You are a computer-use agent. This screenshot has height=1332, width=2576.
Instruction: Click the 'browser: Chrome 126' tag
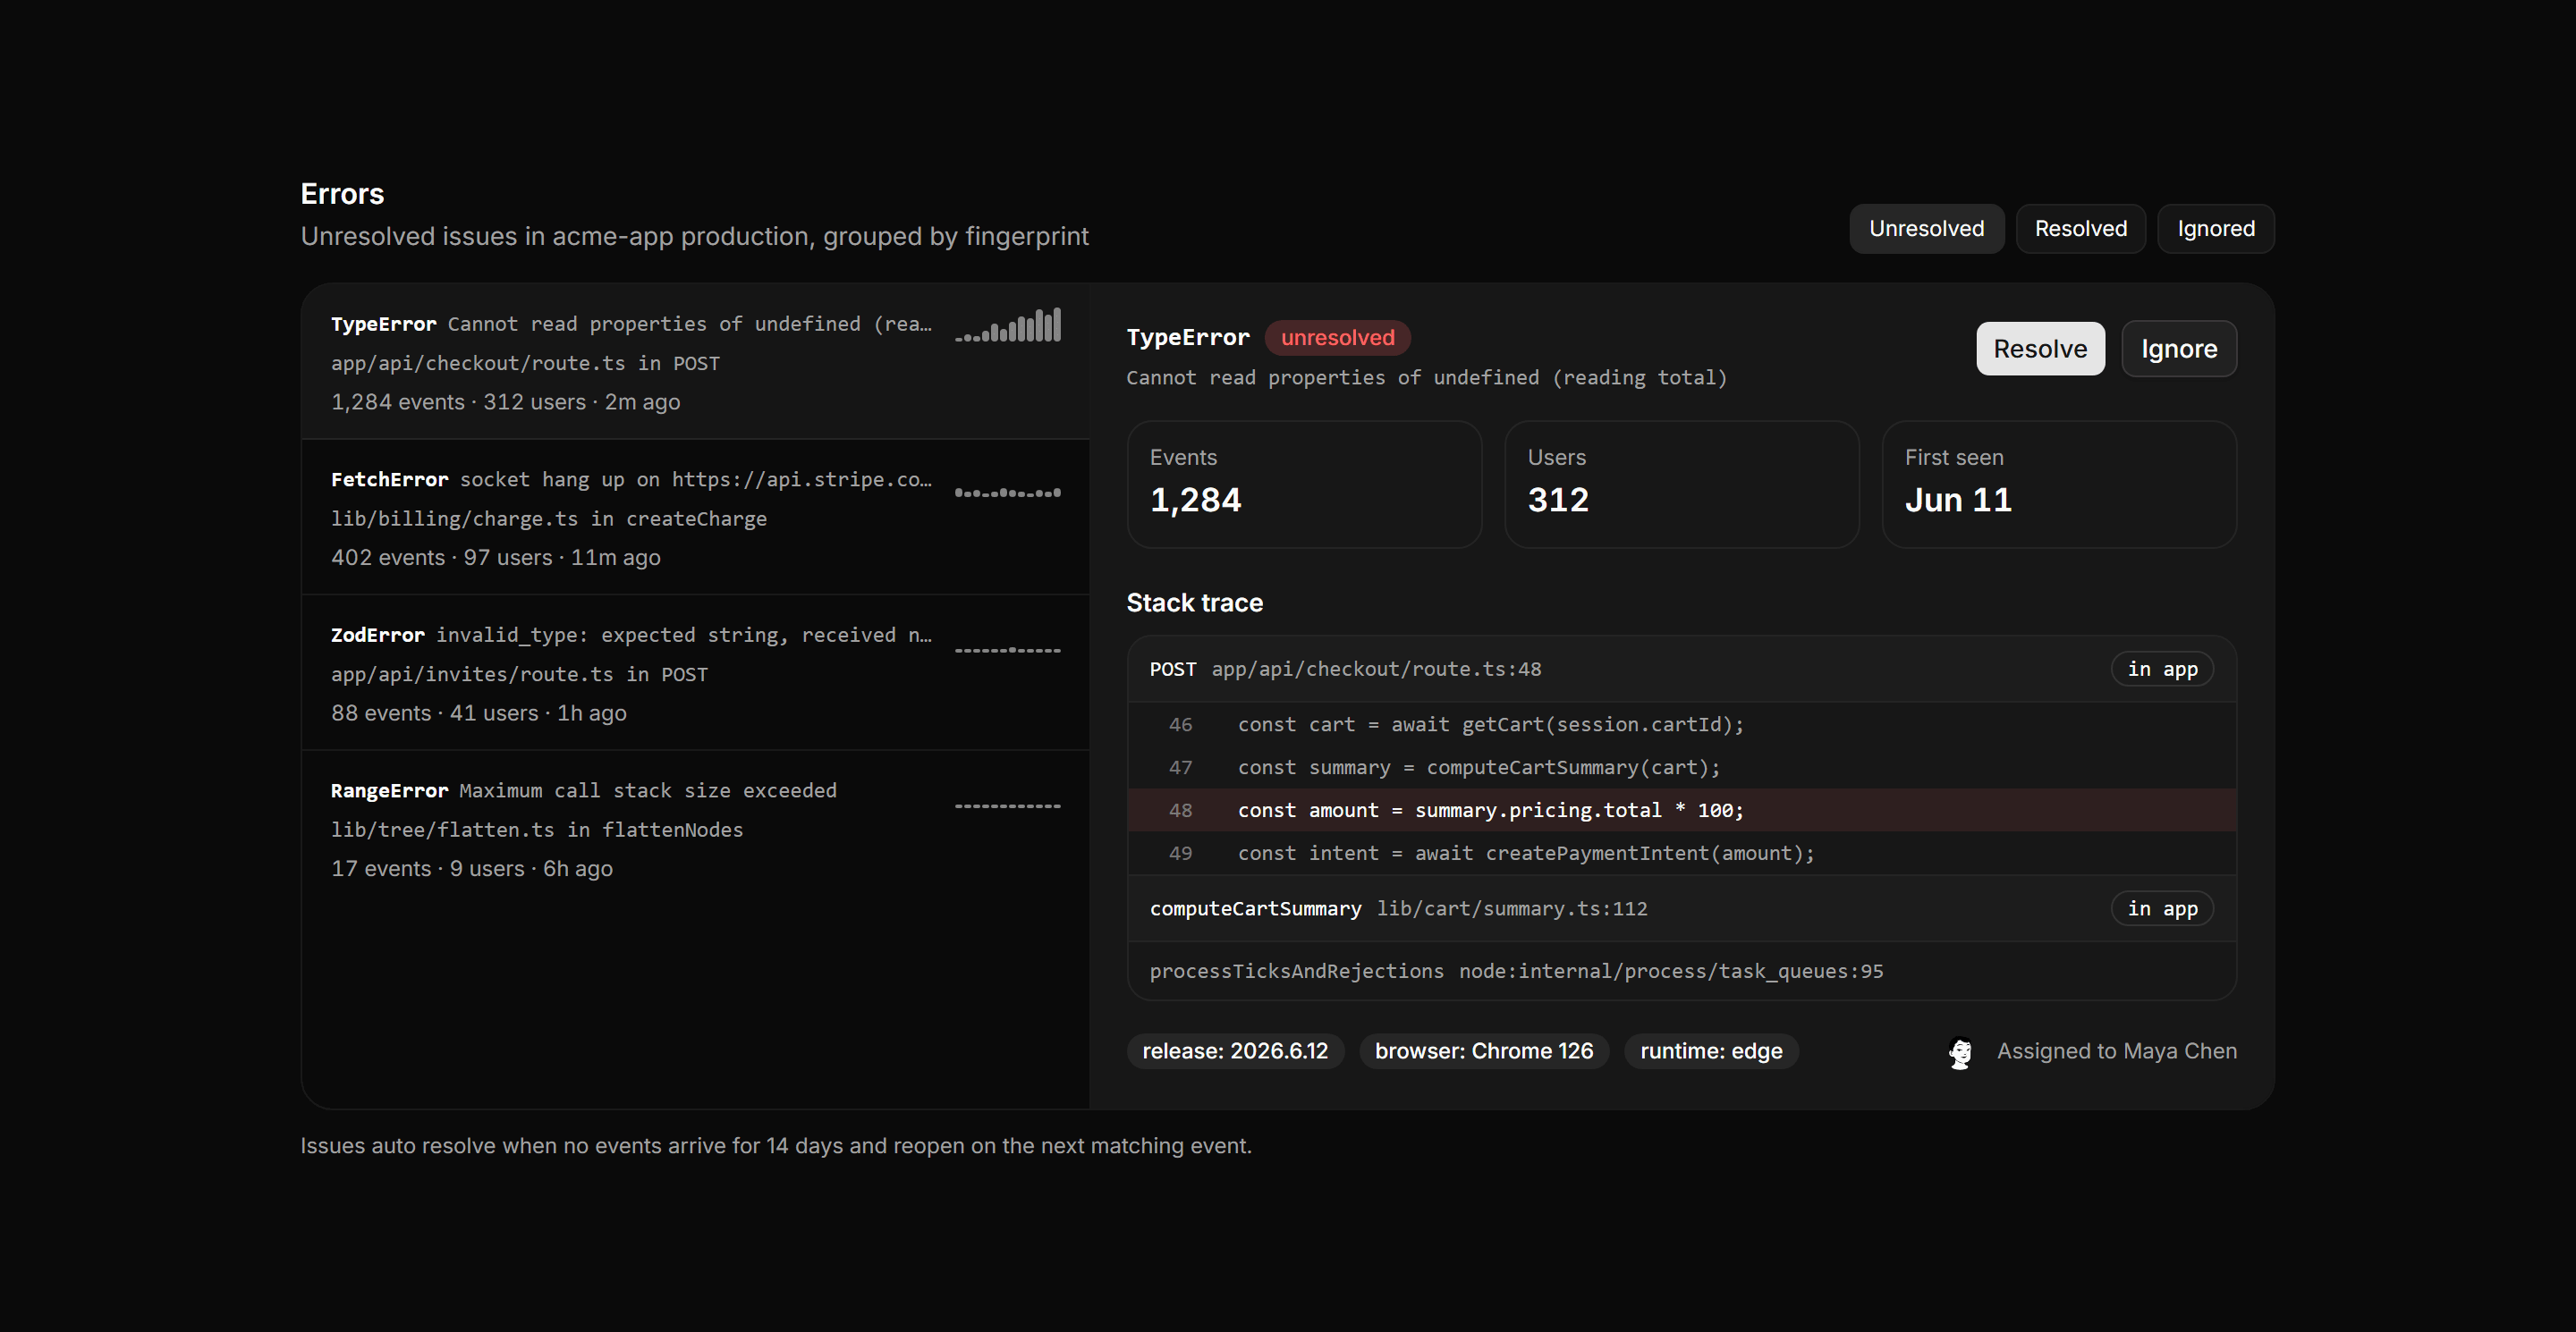pos(1484,1051)
